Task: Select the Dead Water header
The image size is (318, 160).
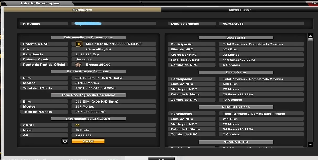Action: [x=236, y=72]
